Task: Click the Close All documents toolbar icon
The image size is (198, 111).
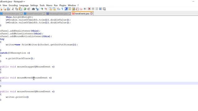Action: pyautogui.click(x=5, y=9)
